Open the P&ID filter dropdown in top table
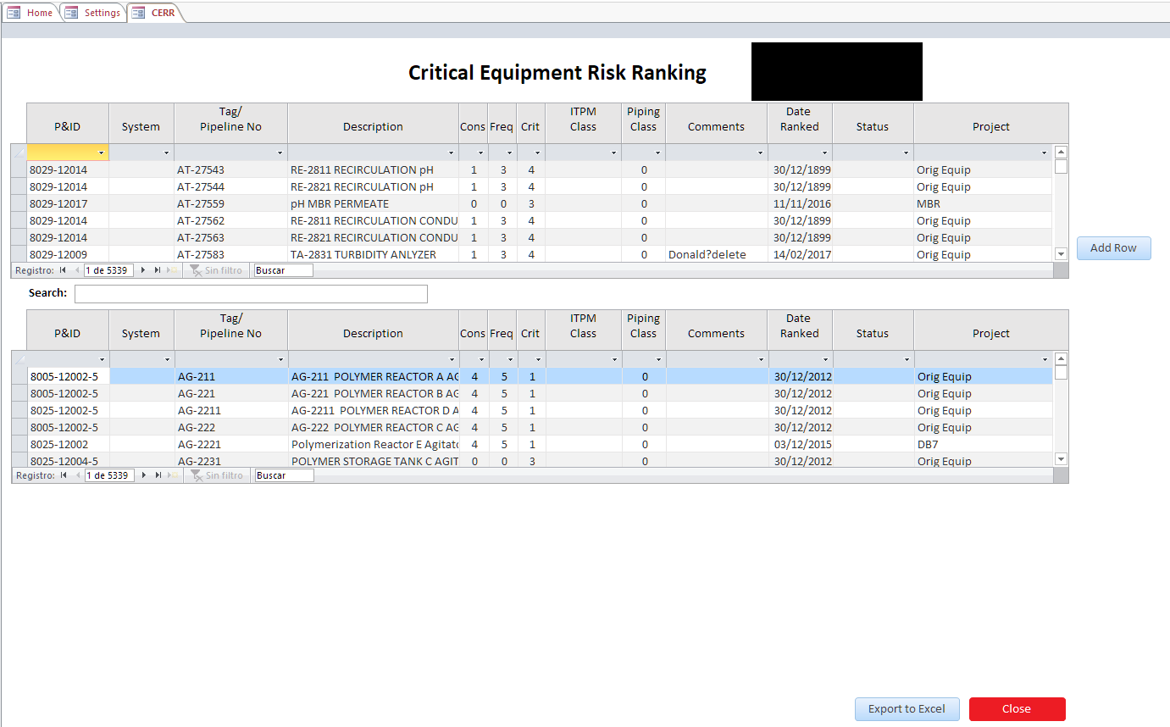Image resolution: width=1170 pixels, height=727 pixels. click(102, 153)
